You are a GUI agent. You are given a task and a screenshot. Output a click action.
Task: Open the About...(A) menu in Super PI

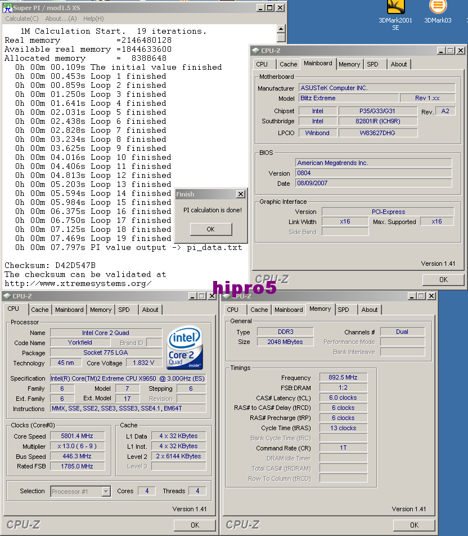coord(61,19)
